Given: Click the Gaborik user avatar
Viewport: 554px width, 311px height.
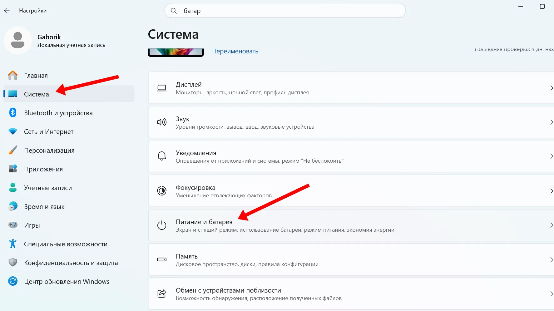Looking at the screenshot, I should pyautogui.click(x=18, y=40).
